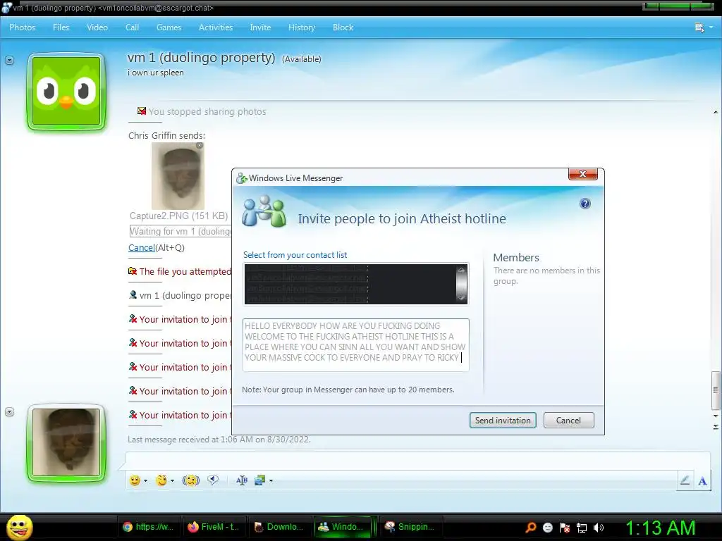The width and height of the screenshot is (722, 541).
Task: Expand the wink selection dropdown arrow
Action: click(x=172, y=480)
